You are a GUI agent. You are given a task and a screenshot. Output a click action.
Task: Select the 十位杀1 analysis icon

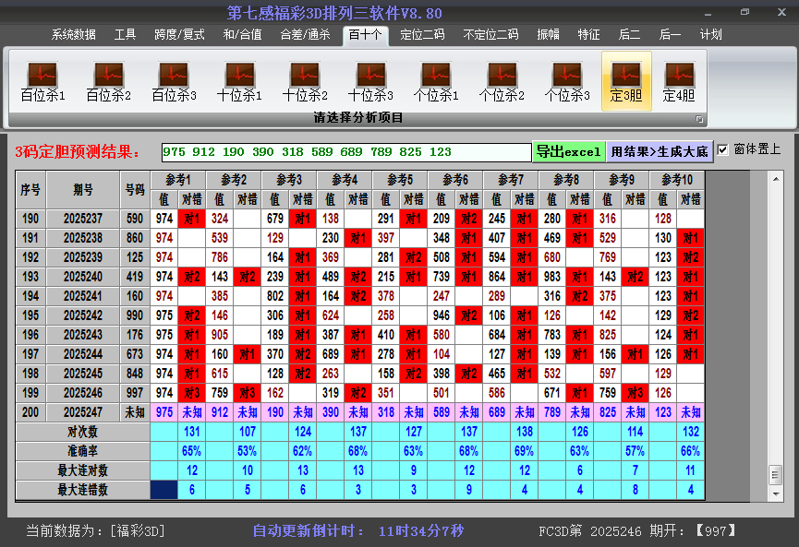click(x=239, y=81)
